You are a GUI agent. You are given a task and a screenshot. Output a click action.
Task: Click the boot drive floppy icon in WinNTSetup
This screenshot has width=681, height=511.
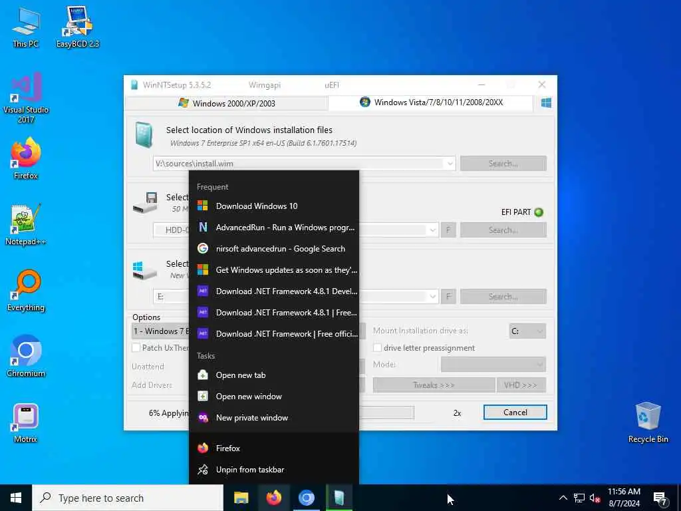click(145, 202)
